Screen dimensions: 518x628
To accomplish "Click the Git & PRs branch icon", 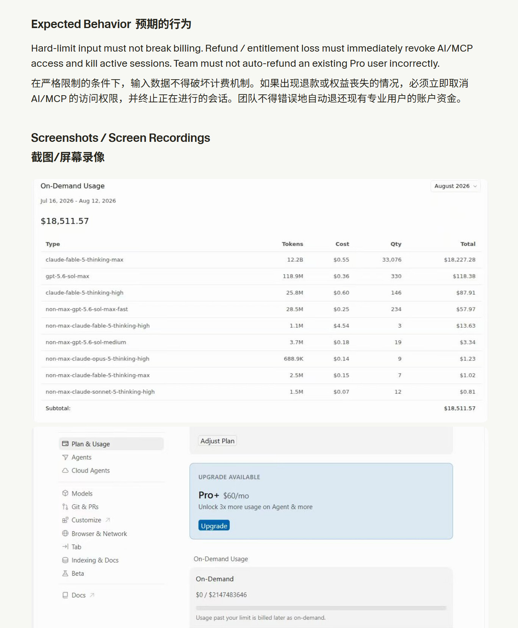I will pyautogui.click(x=65, y=507).
